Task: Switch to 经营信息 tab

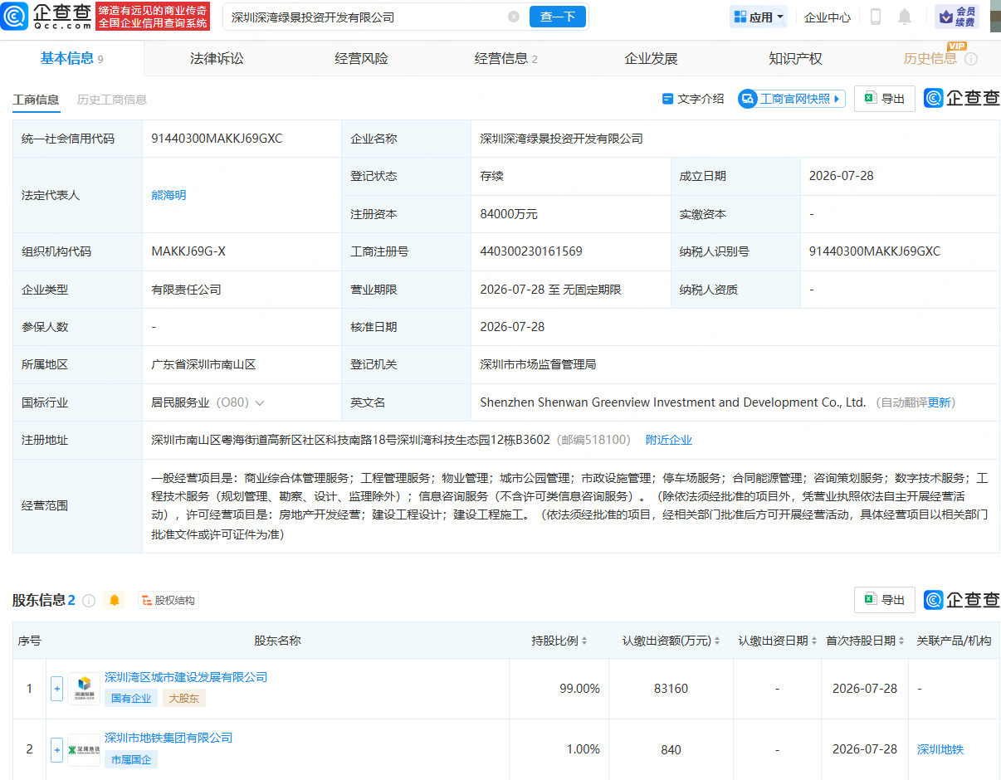Action: coord(505,58)
